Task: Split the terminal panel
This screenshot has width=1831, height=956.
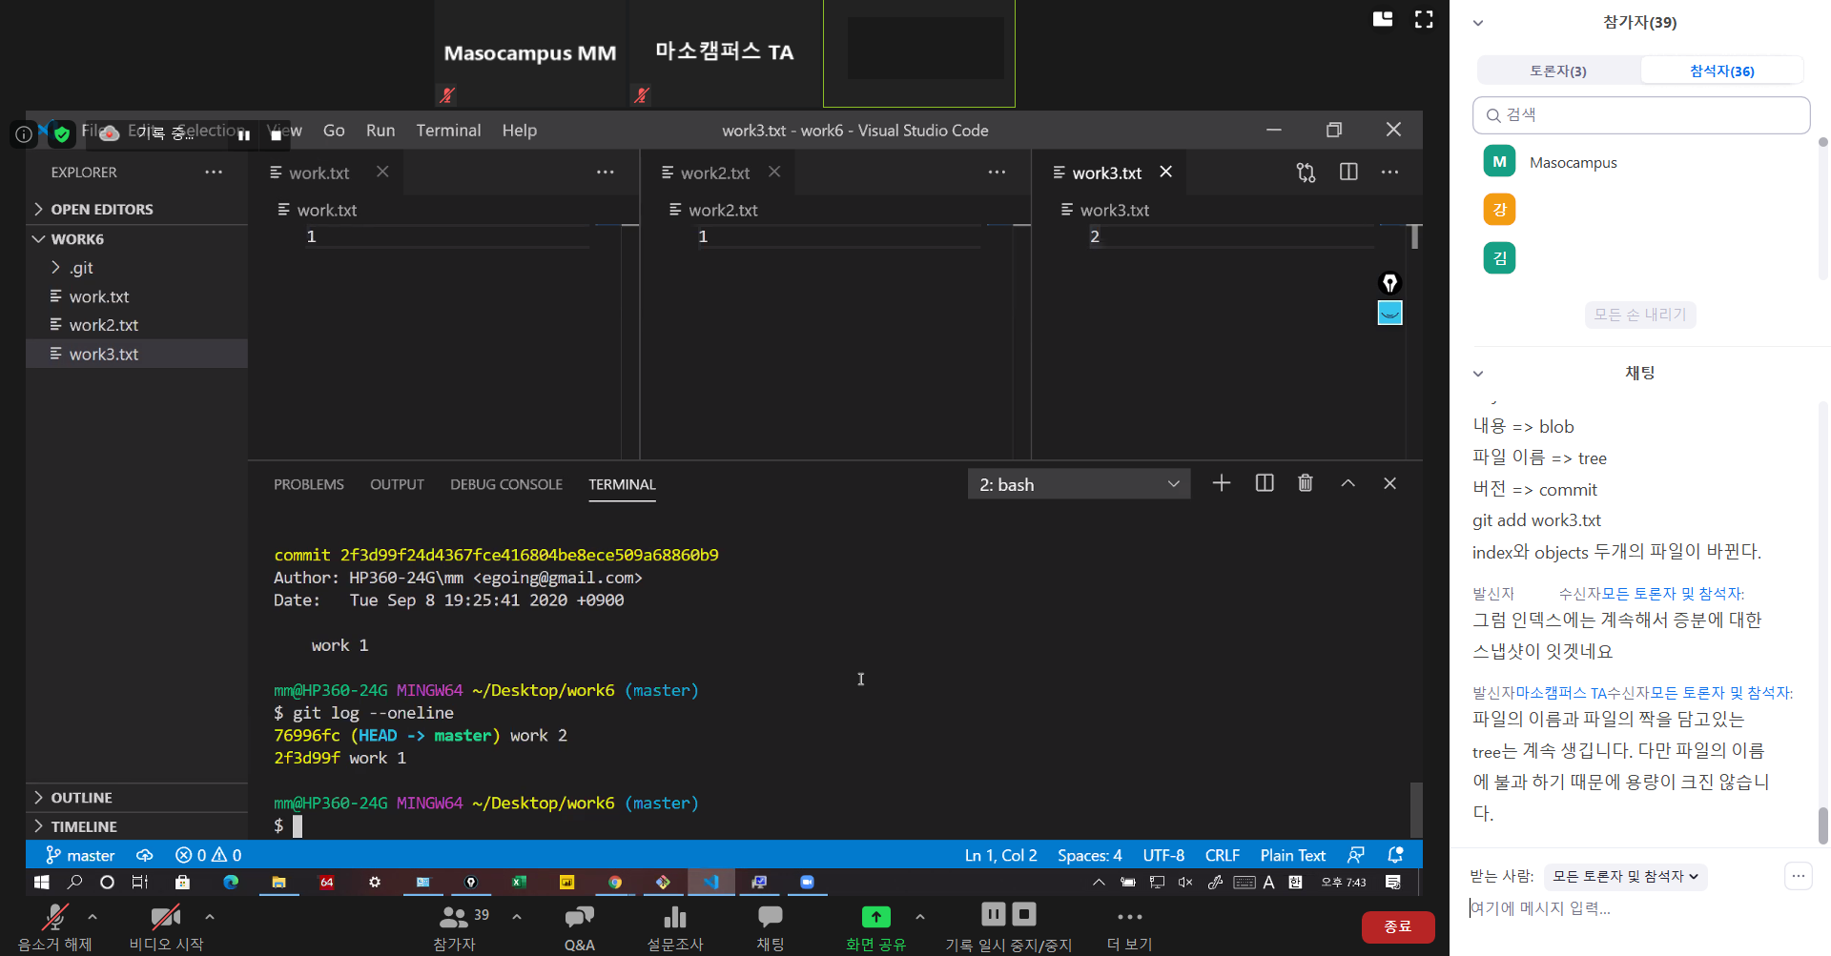Action: [1265, 483]
